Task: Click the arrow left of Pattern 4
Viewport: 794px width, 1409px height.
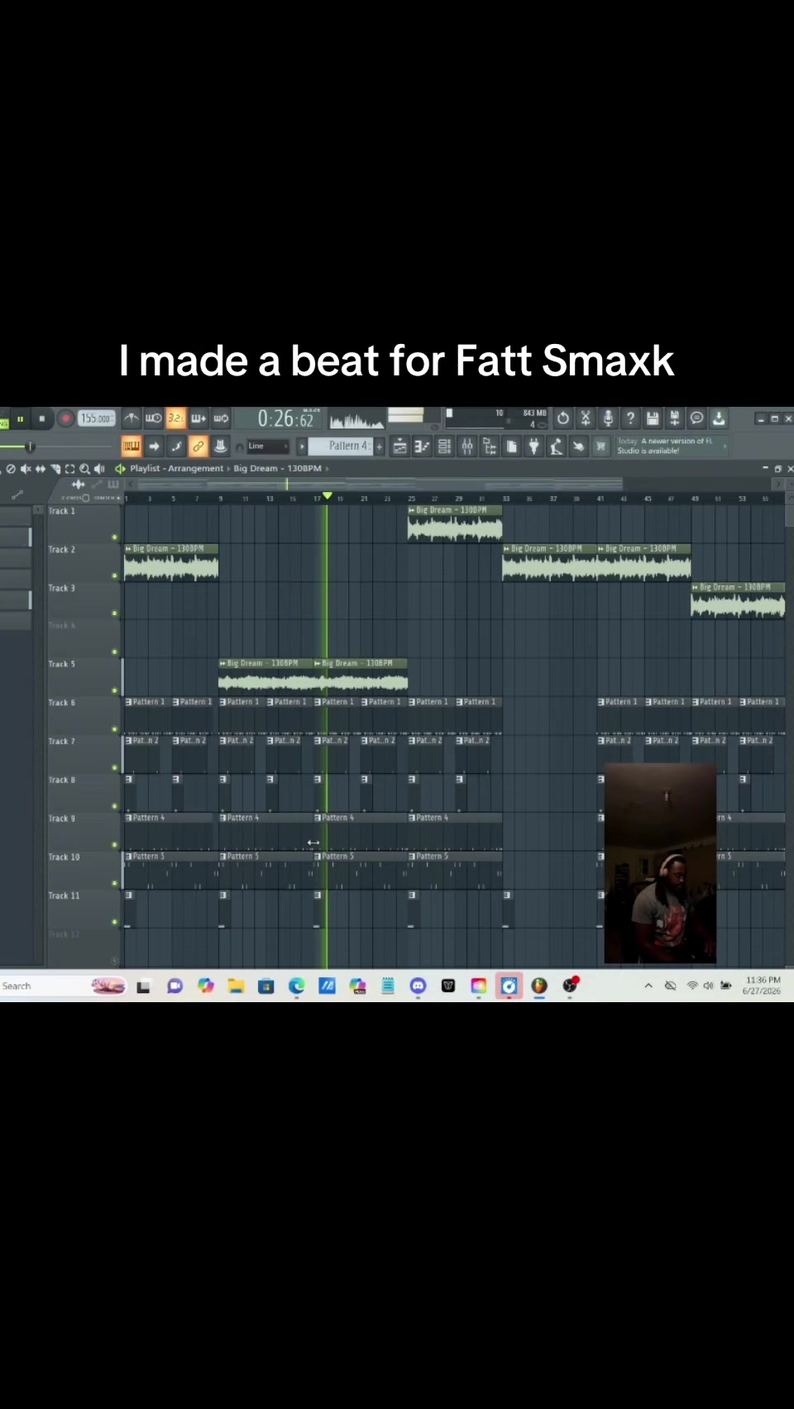Action: [x=302, y=447]
